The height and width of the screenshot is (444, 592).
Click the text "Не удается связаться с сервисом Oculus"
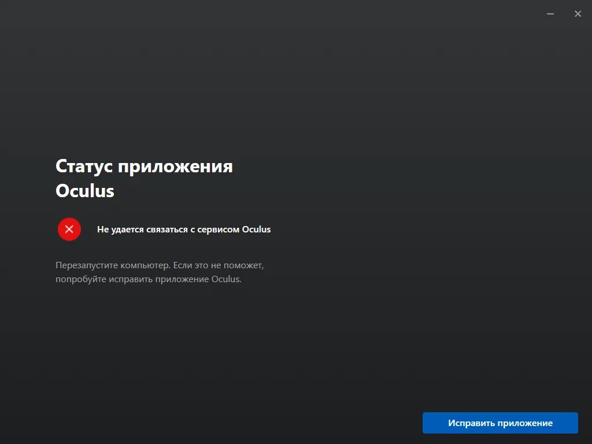(184, 230)
